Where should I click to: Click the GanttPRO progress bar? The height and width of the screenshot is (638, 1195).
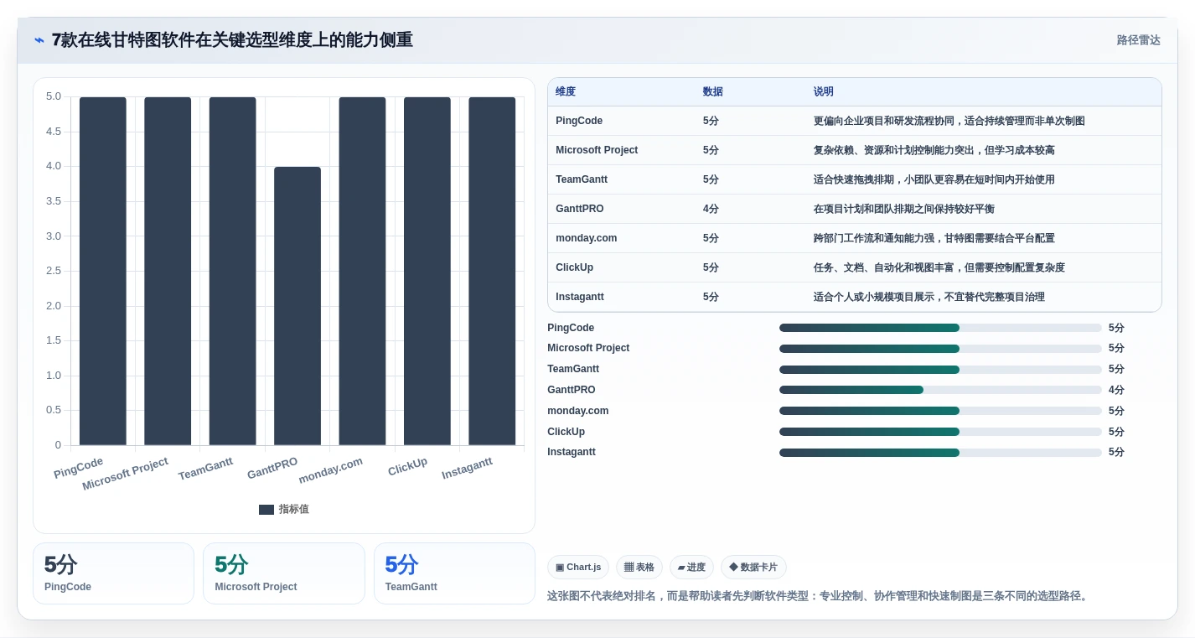pyautogui.click(x=940, y=390)
